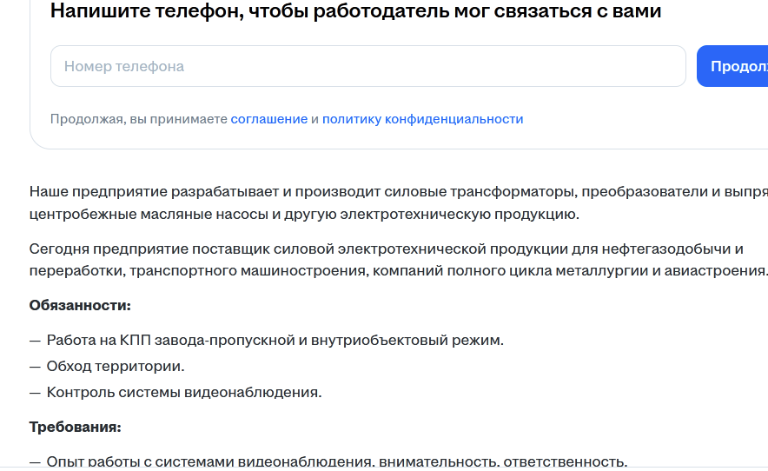
Task: Open the 'политику конфиденциальности' link
Action: point(423,119)
